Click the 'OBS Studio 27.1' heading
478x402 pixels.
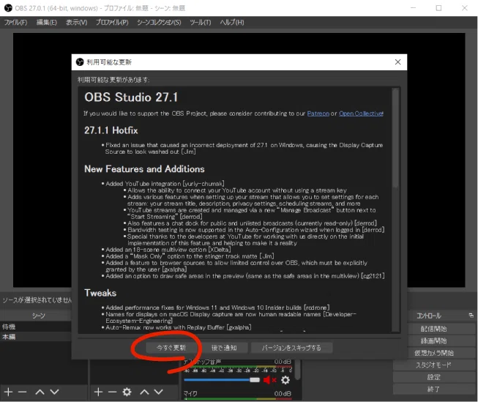tap(131, 97)
